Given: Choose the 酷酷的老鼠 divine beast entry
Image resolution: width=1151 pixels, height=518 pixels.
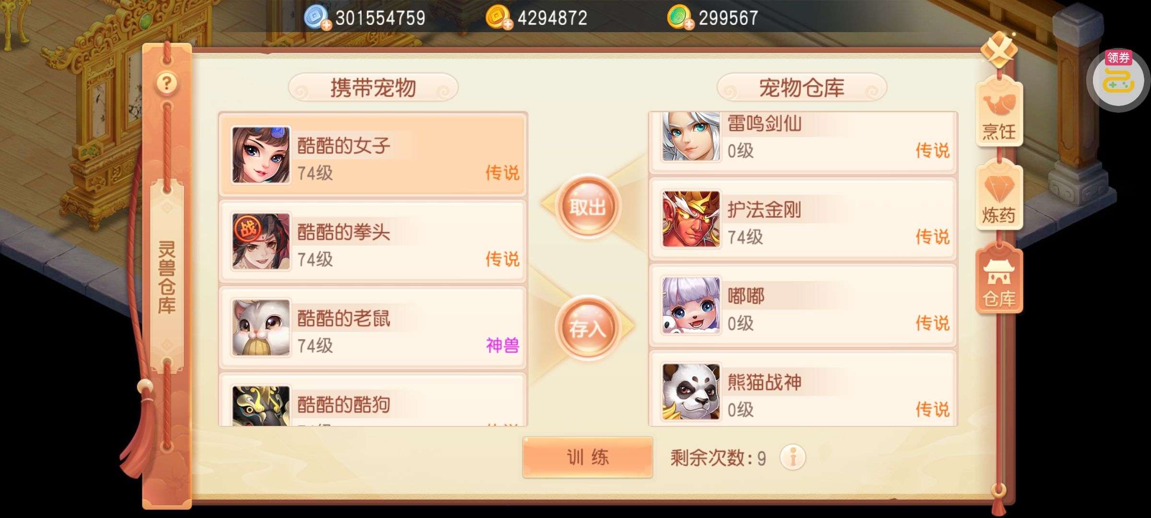Looking at the screenshot, I should coord(373,328).
